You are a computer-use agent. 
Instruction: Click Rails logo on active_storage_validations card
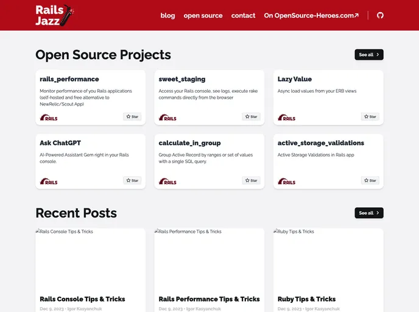(x=286, y=181)
